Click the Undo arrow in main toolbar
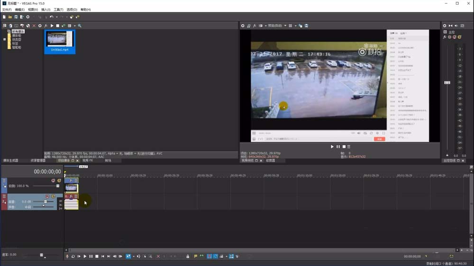 (x=51, y=17)
